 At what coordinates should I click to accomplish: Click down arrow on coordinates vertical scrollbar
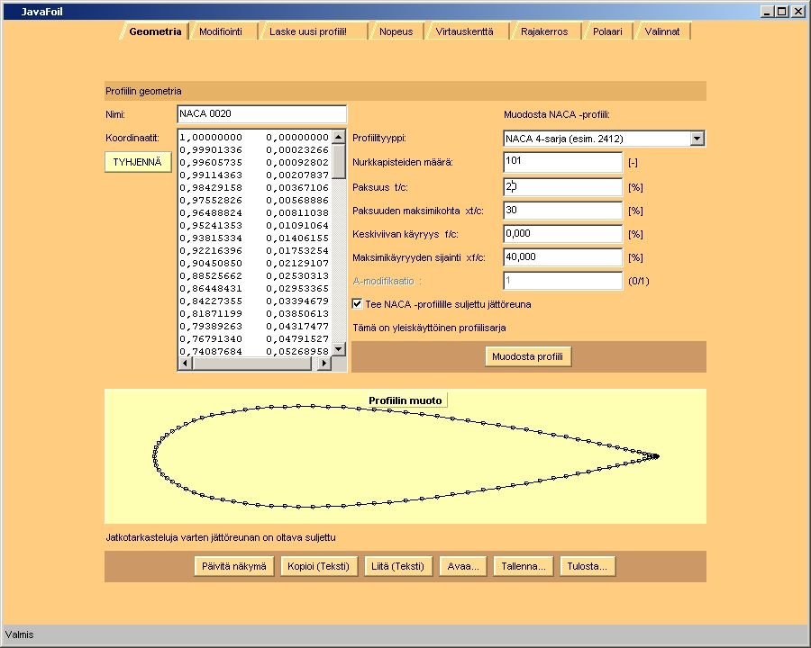pyautogui.click(x=339, y=348)
